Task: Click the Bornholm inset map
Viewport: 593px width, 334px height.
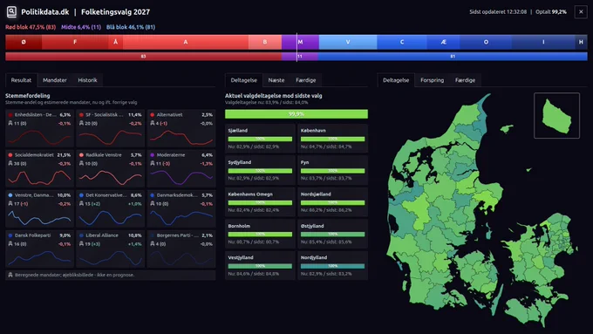Action: [556, 115]
